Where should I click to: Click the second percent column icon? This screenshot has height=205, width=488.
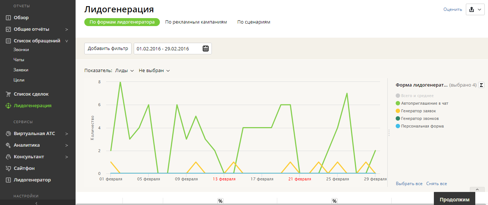[x=334, y=201]
